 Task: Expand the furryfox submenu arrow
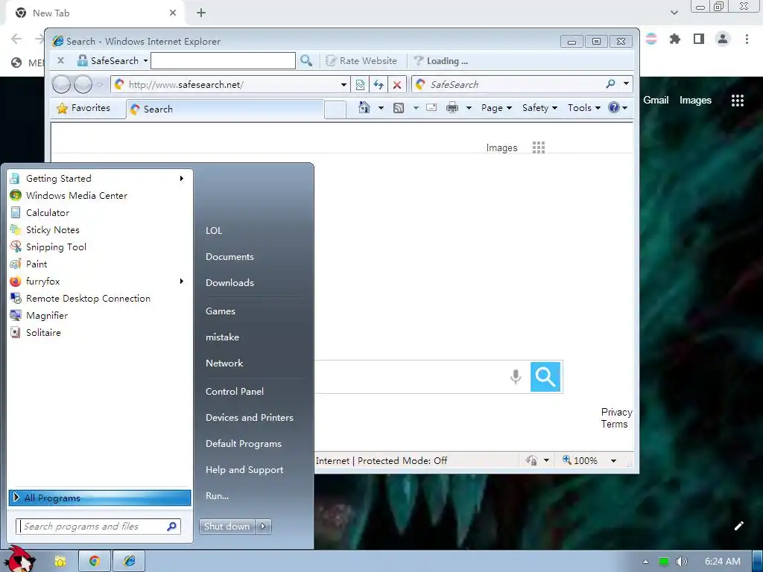click(182, 281)
